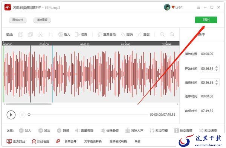Click 清除音频 clear audio button
Viewport: 226px width, 148px height.
(42, 20)
